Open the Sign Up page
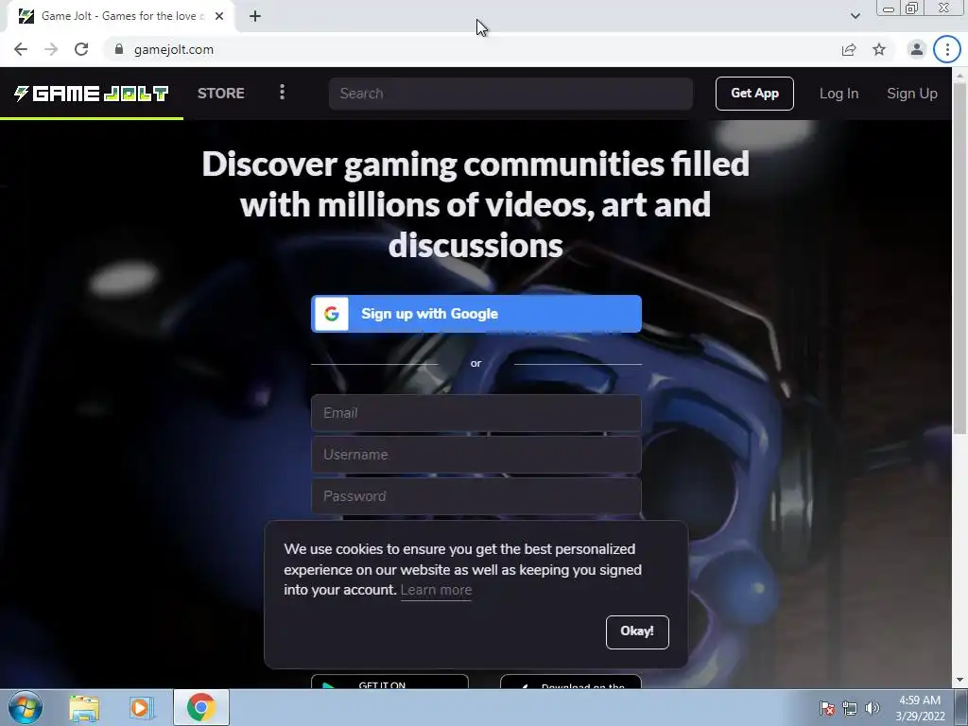The width and height of the screenshot is (968, 726). (x=912, y=94)
